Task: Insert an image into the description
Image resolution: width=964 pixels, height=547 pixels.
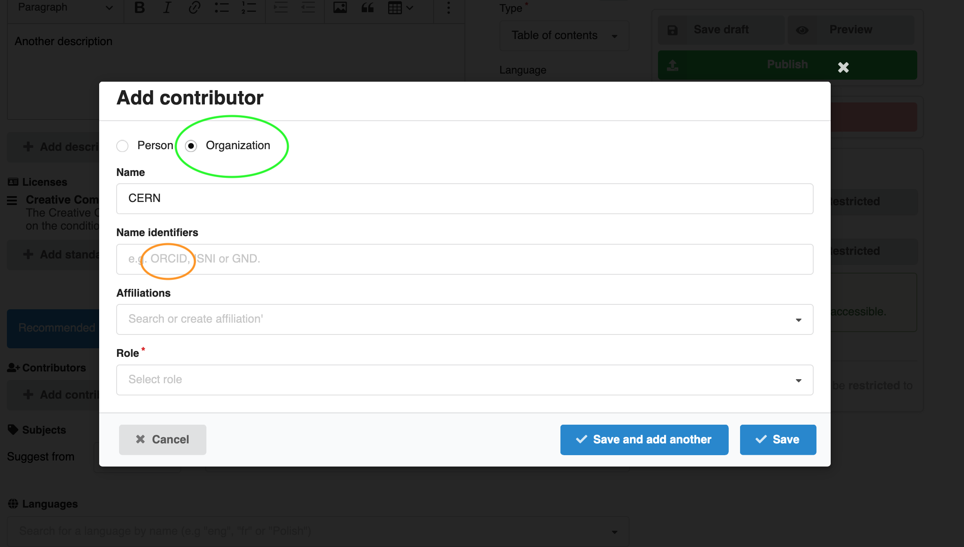Action: click(x=340, y=8)
